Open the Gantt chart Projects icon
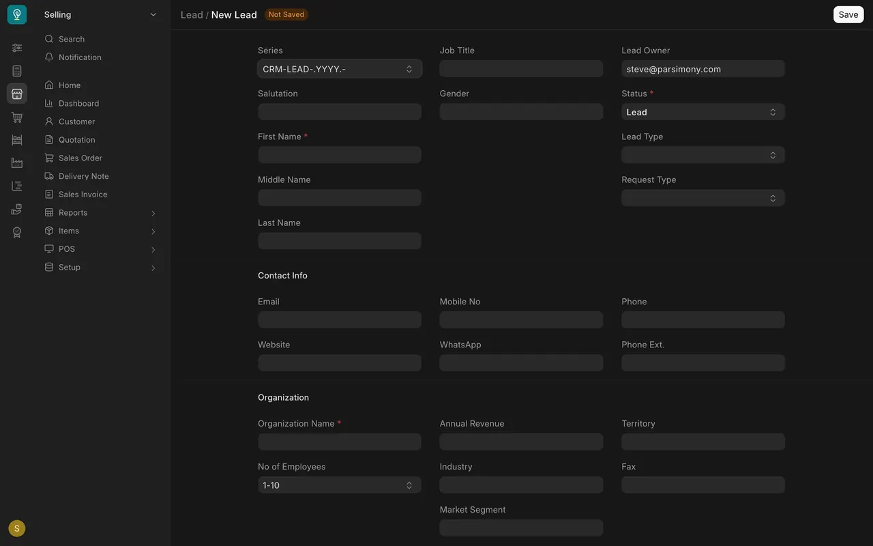This screenshot has width=873, height=546. (x=17, y=186)
